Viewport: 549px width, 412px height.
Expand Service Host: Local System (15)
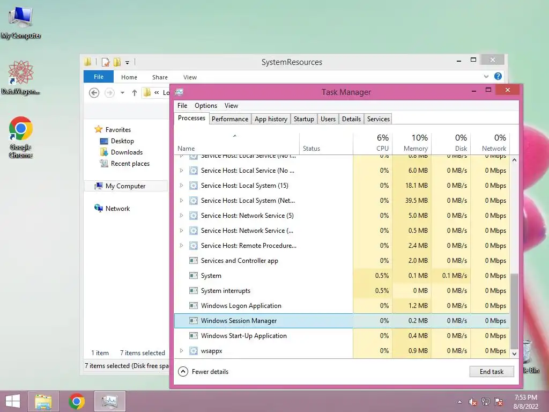click(x=181, y=185)
